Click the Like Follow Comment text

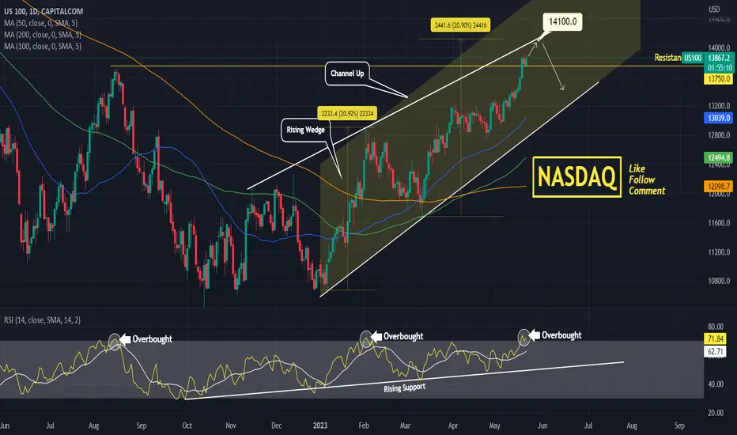coord(647,180)
